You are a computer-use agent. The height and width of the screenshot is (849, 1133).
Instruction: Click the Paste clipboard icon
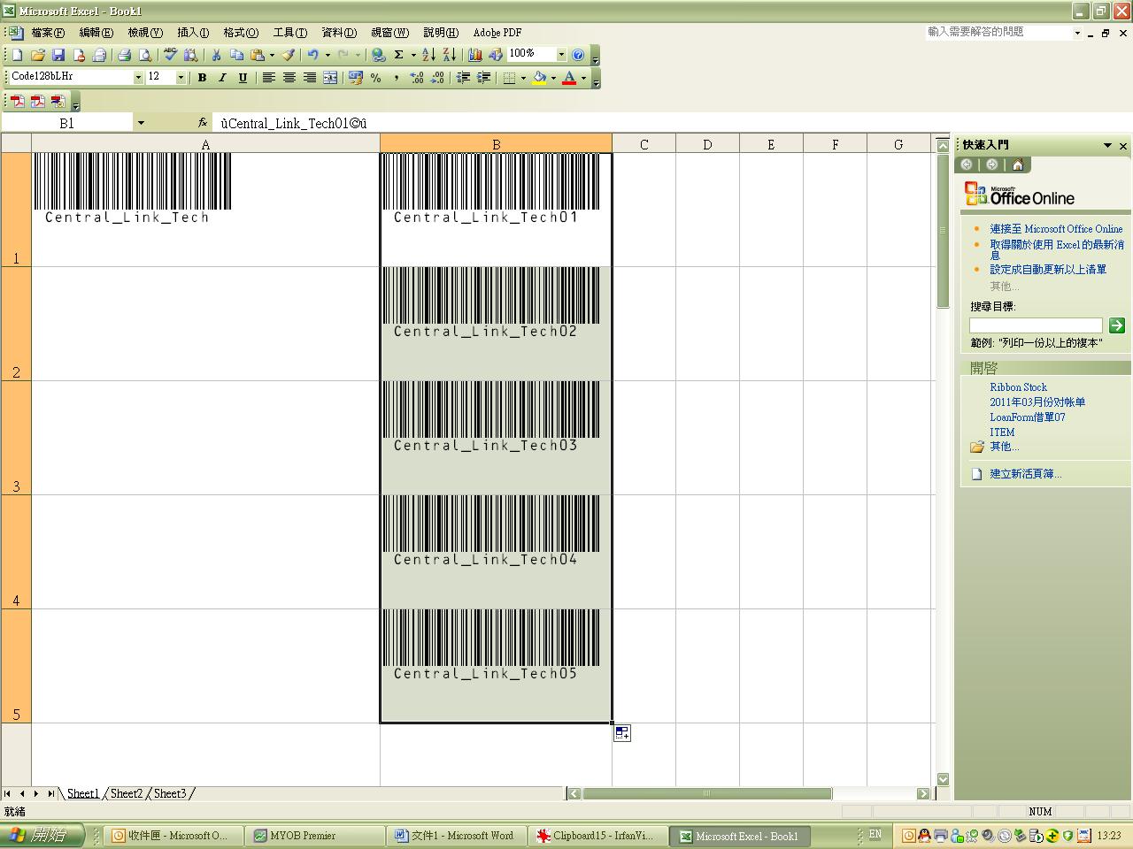[257, 55]
